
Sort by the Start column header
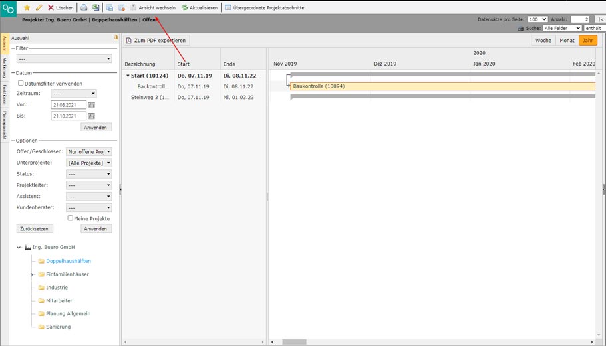point(183,64)
